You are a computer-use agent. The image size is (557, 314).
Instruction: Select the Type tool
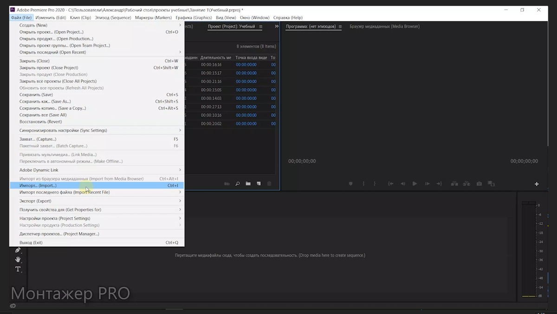[18, 269]
